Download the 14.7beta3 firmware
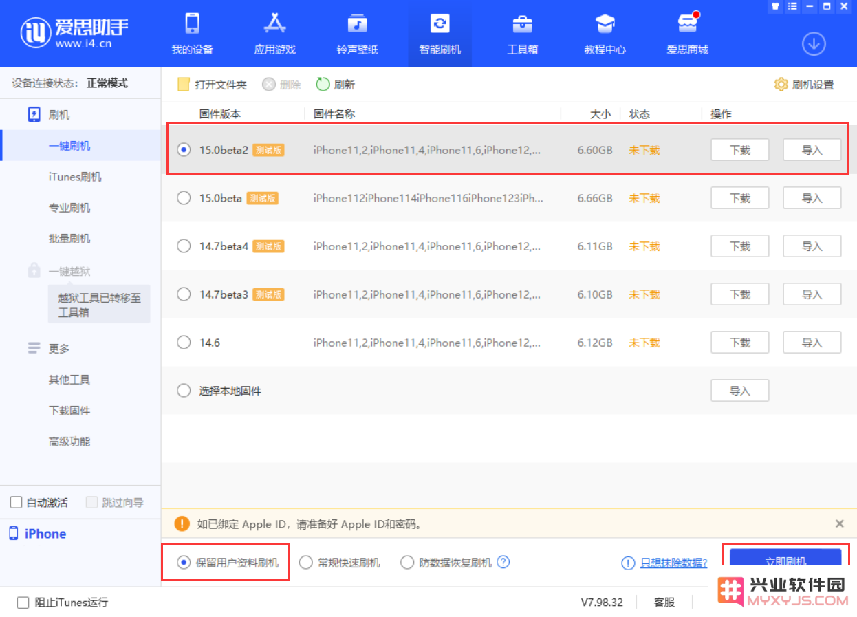 (739, 294)
